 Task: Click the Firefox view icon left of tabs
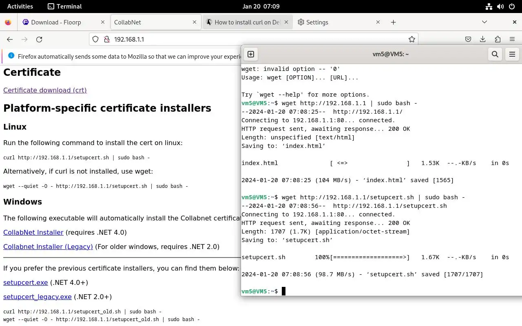(8, 22)
